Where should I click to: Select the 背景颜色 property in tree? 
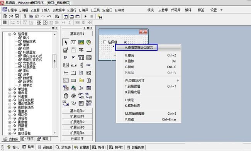coord(29,67)
